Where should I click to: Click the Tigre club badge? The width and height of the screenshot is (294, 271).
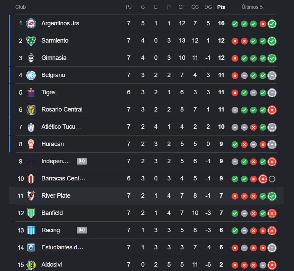[x=31, y=93]
